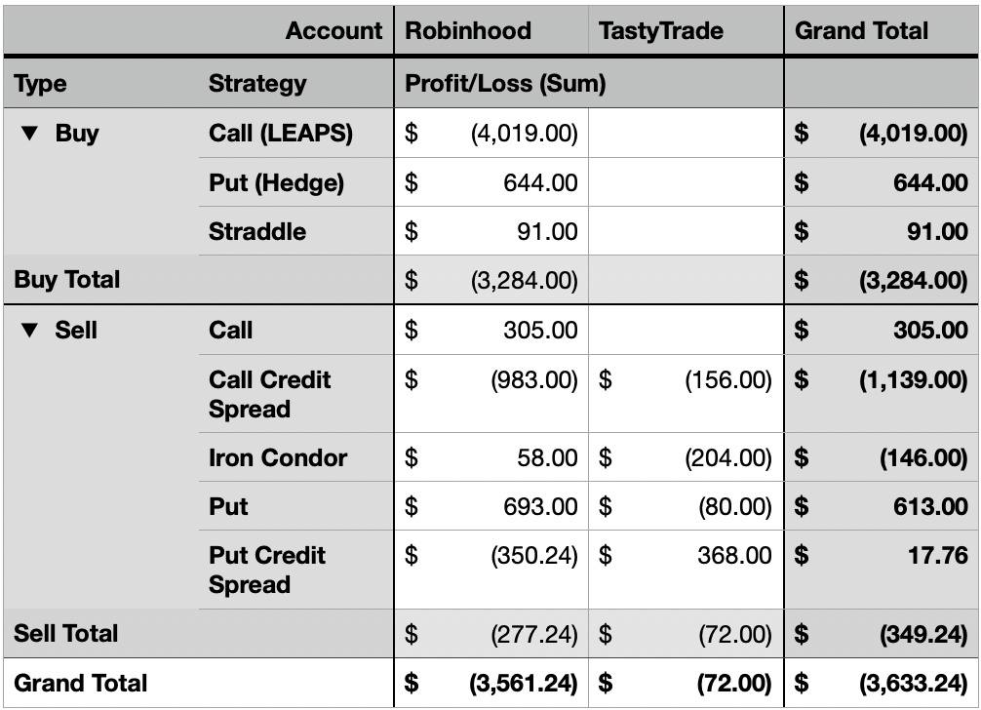Collapse the Sell group disclosure triangle
Screen dimensions: 981x710
pos(29,331)
